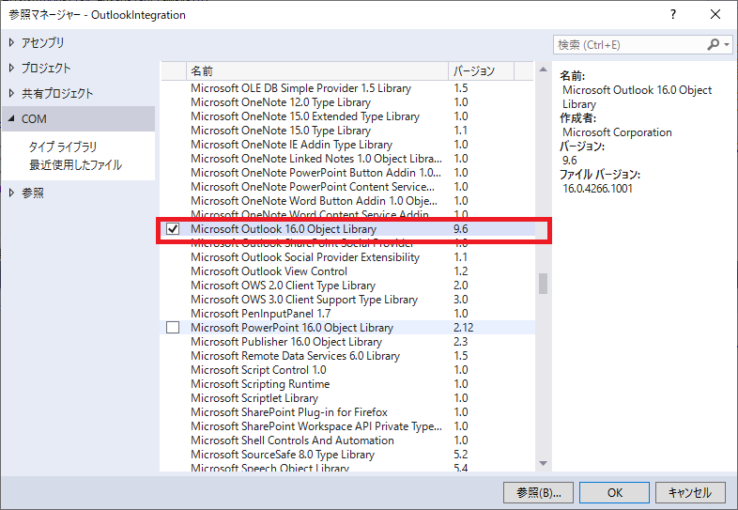Image resolution: width=738 pixels, height=510 pixels.
Task: Click Microsoft Corporation in details pane
Action: tap(617, 132)
